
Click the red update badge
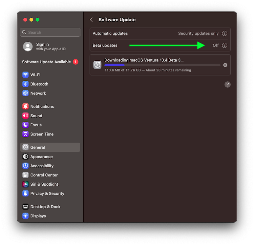(x=76, y=62)
